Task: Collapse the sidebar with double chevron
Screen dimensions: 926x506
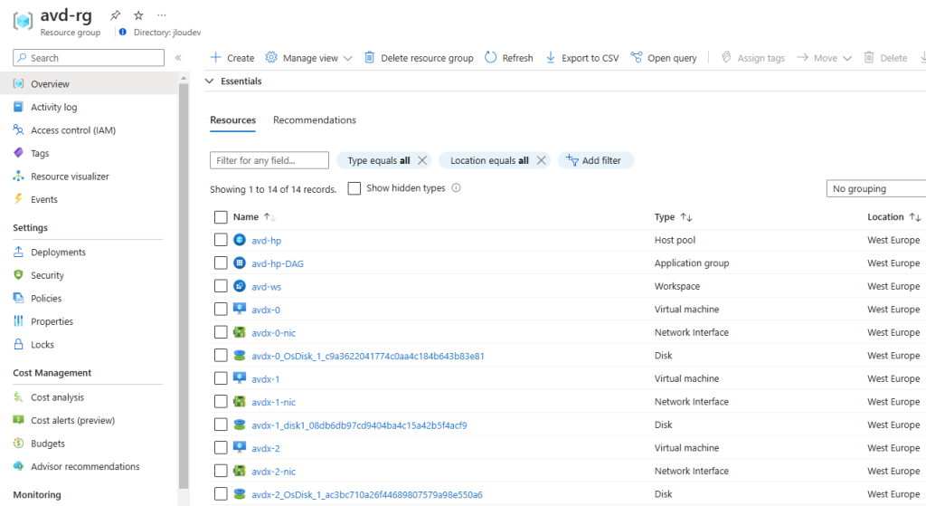Action: click(x=178, y=58)
